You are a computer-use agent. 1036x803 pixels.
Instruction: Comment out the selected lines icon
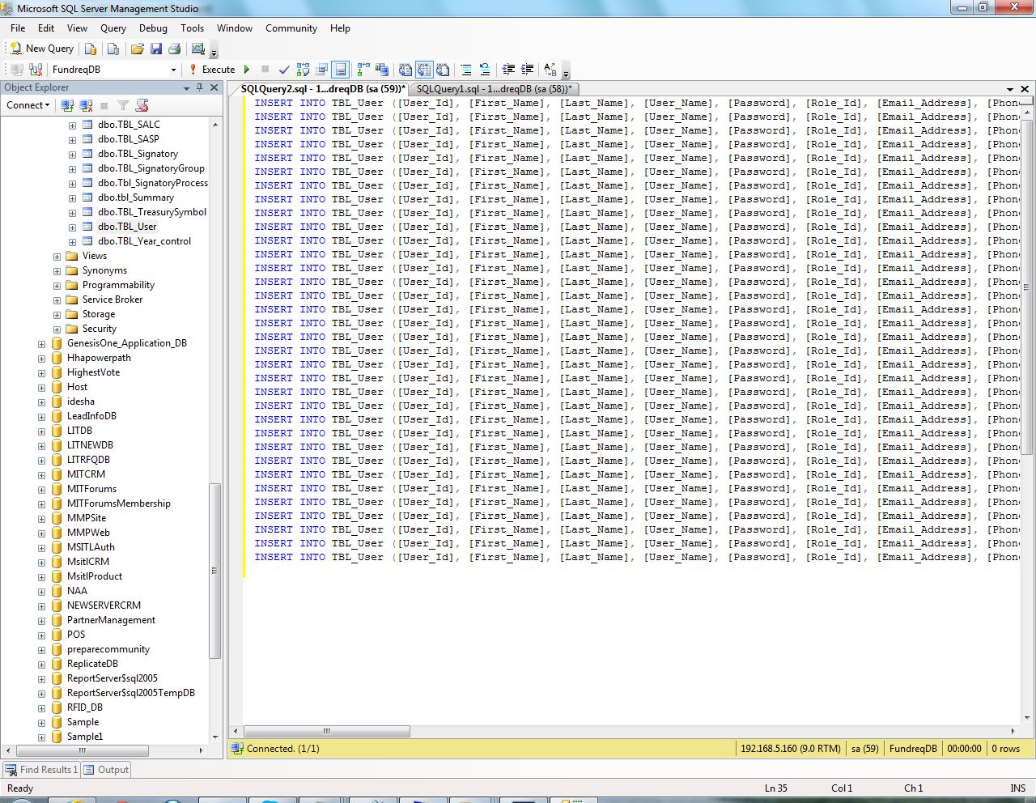pyautogui.click(x=466, y=70)
